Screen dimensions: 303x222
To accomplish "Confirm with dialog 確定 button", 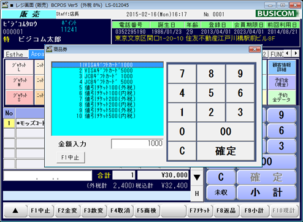I will pos(226,151).
